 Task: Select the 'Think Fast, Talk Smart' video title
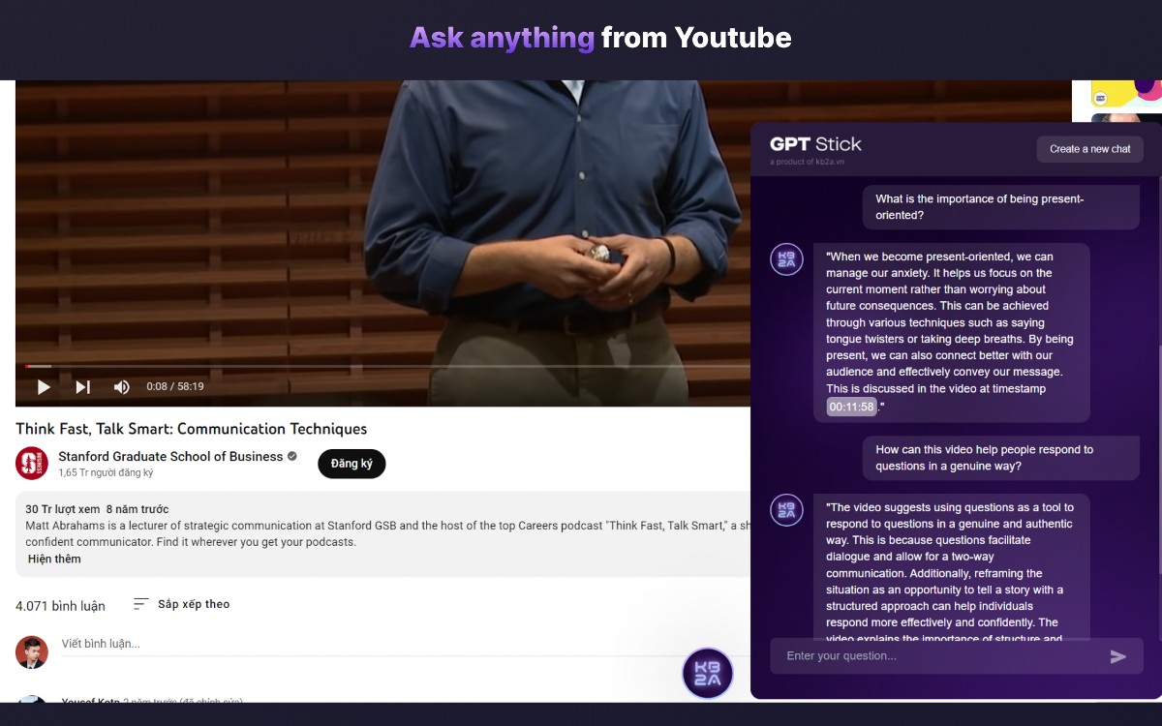tap(191, 429)
